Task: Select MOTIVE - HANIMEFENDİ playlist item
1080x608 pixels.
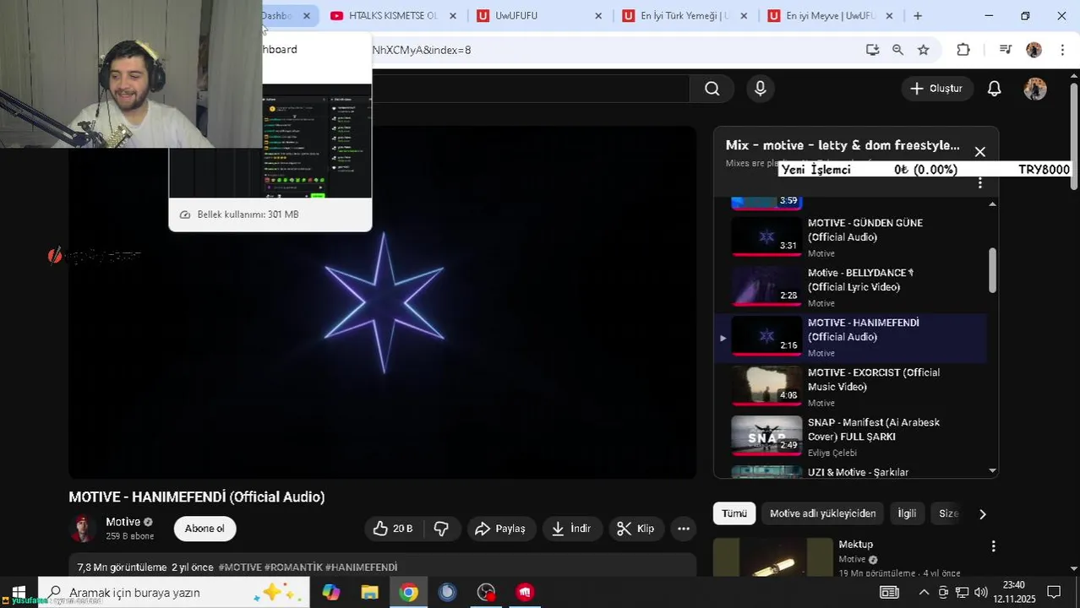Action: pyautogui.click(x=850, y=337)
